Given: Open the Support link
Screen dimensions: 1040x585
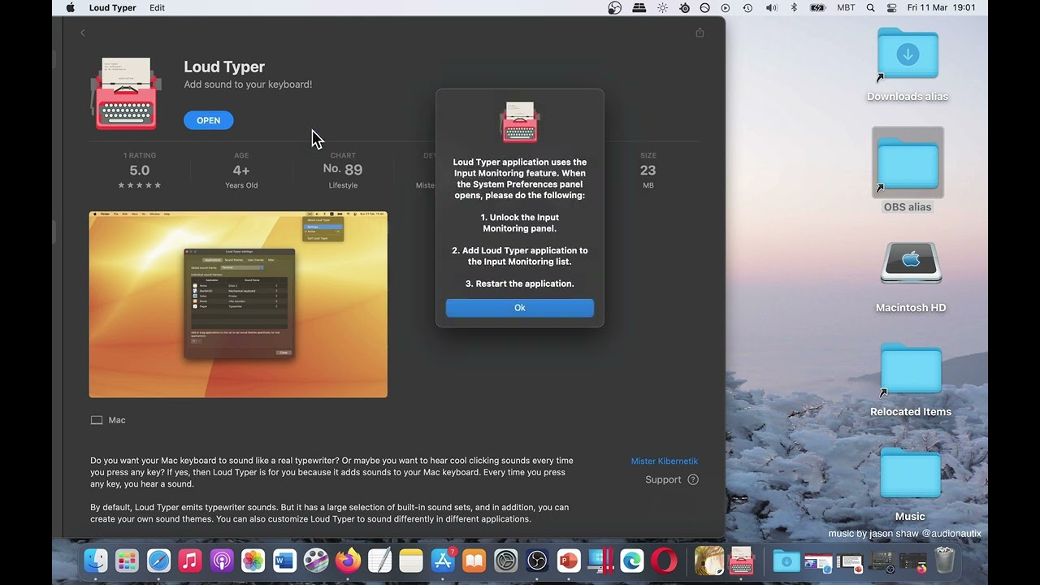Looking at the screenshot, I should [x=663, y=479].
